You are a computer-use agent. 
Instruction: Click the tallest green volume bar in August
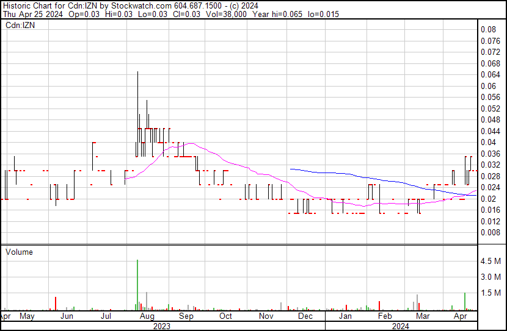pyautogui.click(x=137, y=285)
